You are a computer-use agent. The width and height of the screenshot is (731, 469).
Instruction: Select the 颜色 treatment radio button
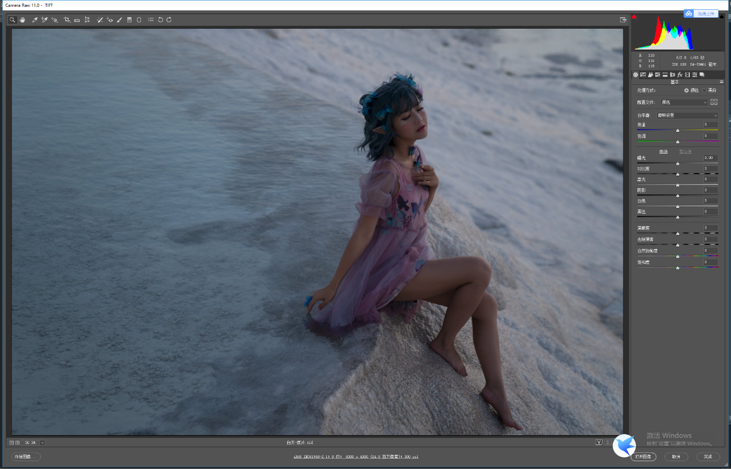click(687, 91)
